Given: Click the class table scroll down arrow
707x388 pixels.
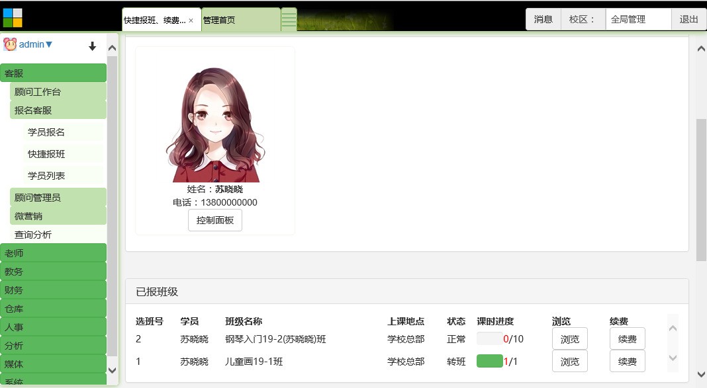Looking at the screenshot, I should click(673, 358).
